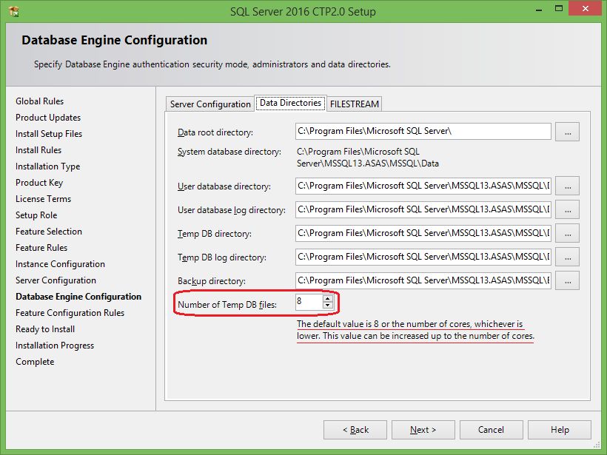
Task: Browse for the User database log directory
Action: coord(568,209)
